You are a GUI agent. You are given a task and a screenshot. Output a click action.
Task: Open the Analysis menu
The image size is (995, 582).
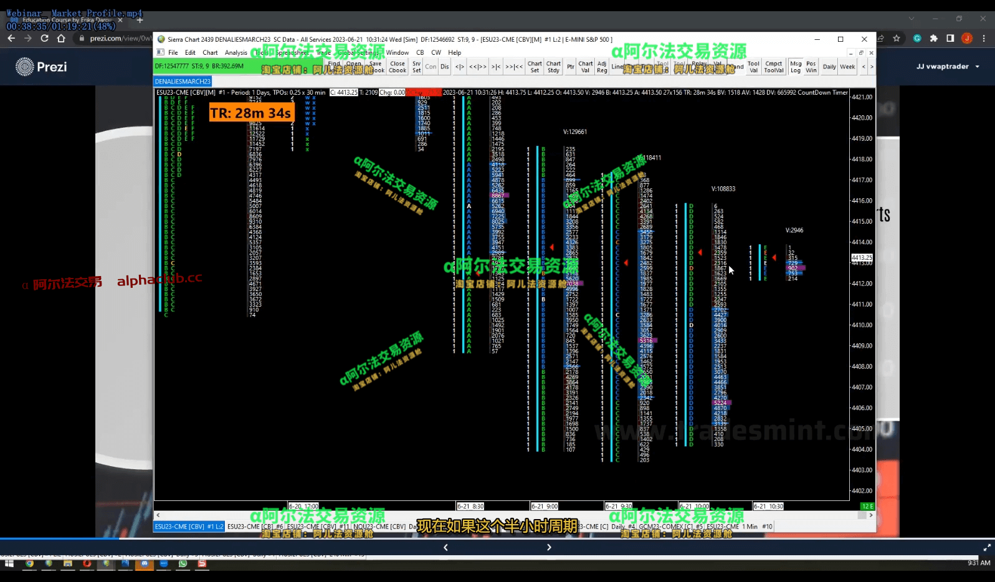tap(236, 53)
